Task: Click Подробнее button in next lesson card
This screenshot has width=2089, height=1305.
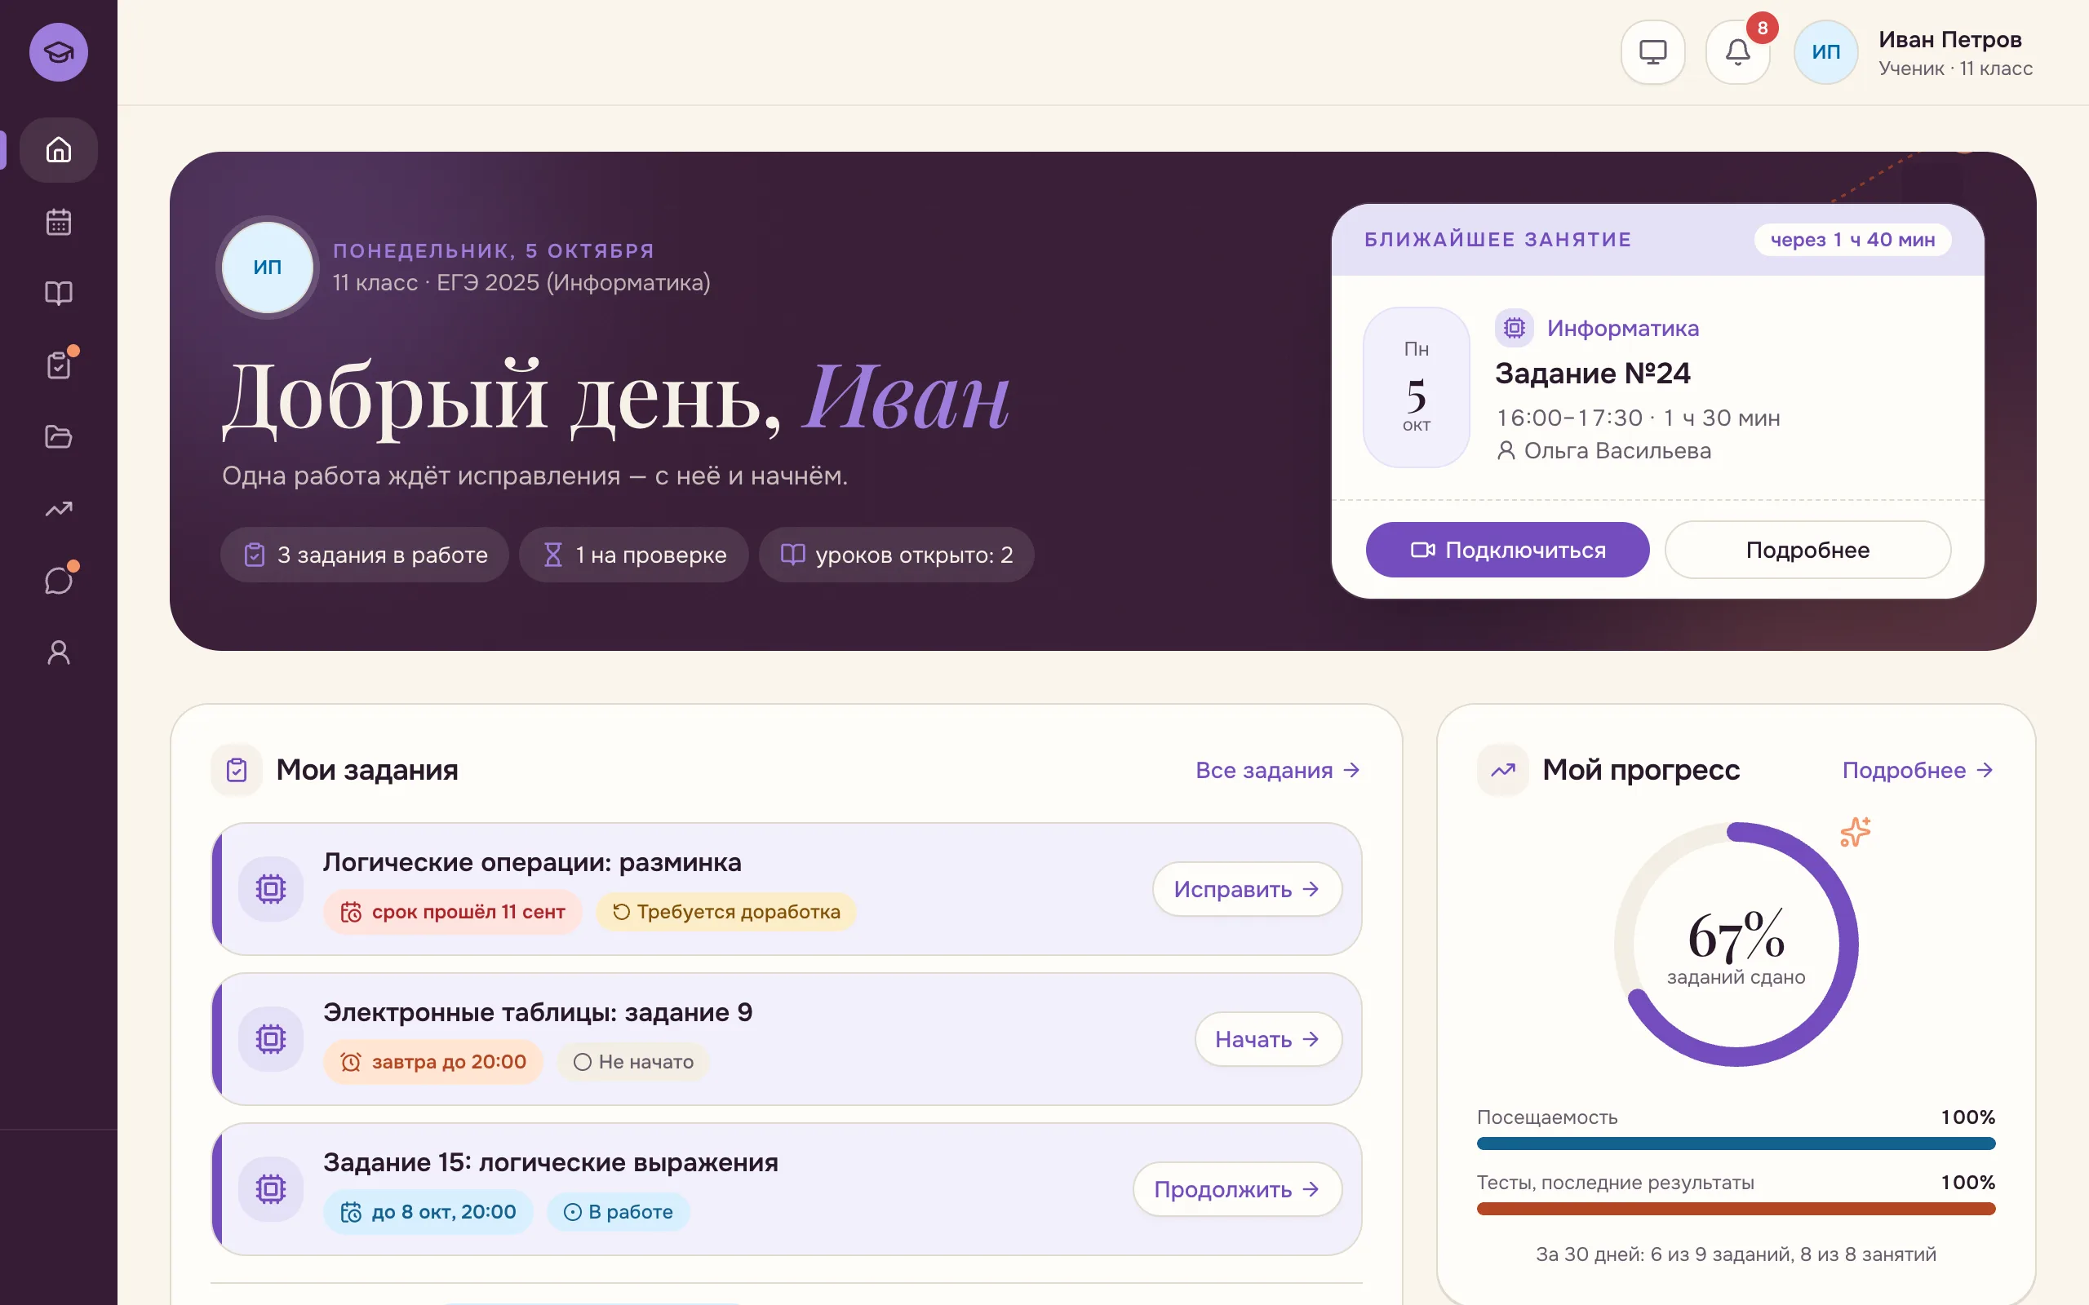Action: (x=1807, y=550)
